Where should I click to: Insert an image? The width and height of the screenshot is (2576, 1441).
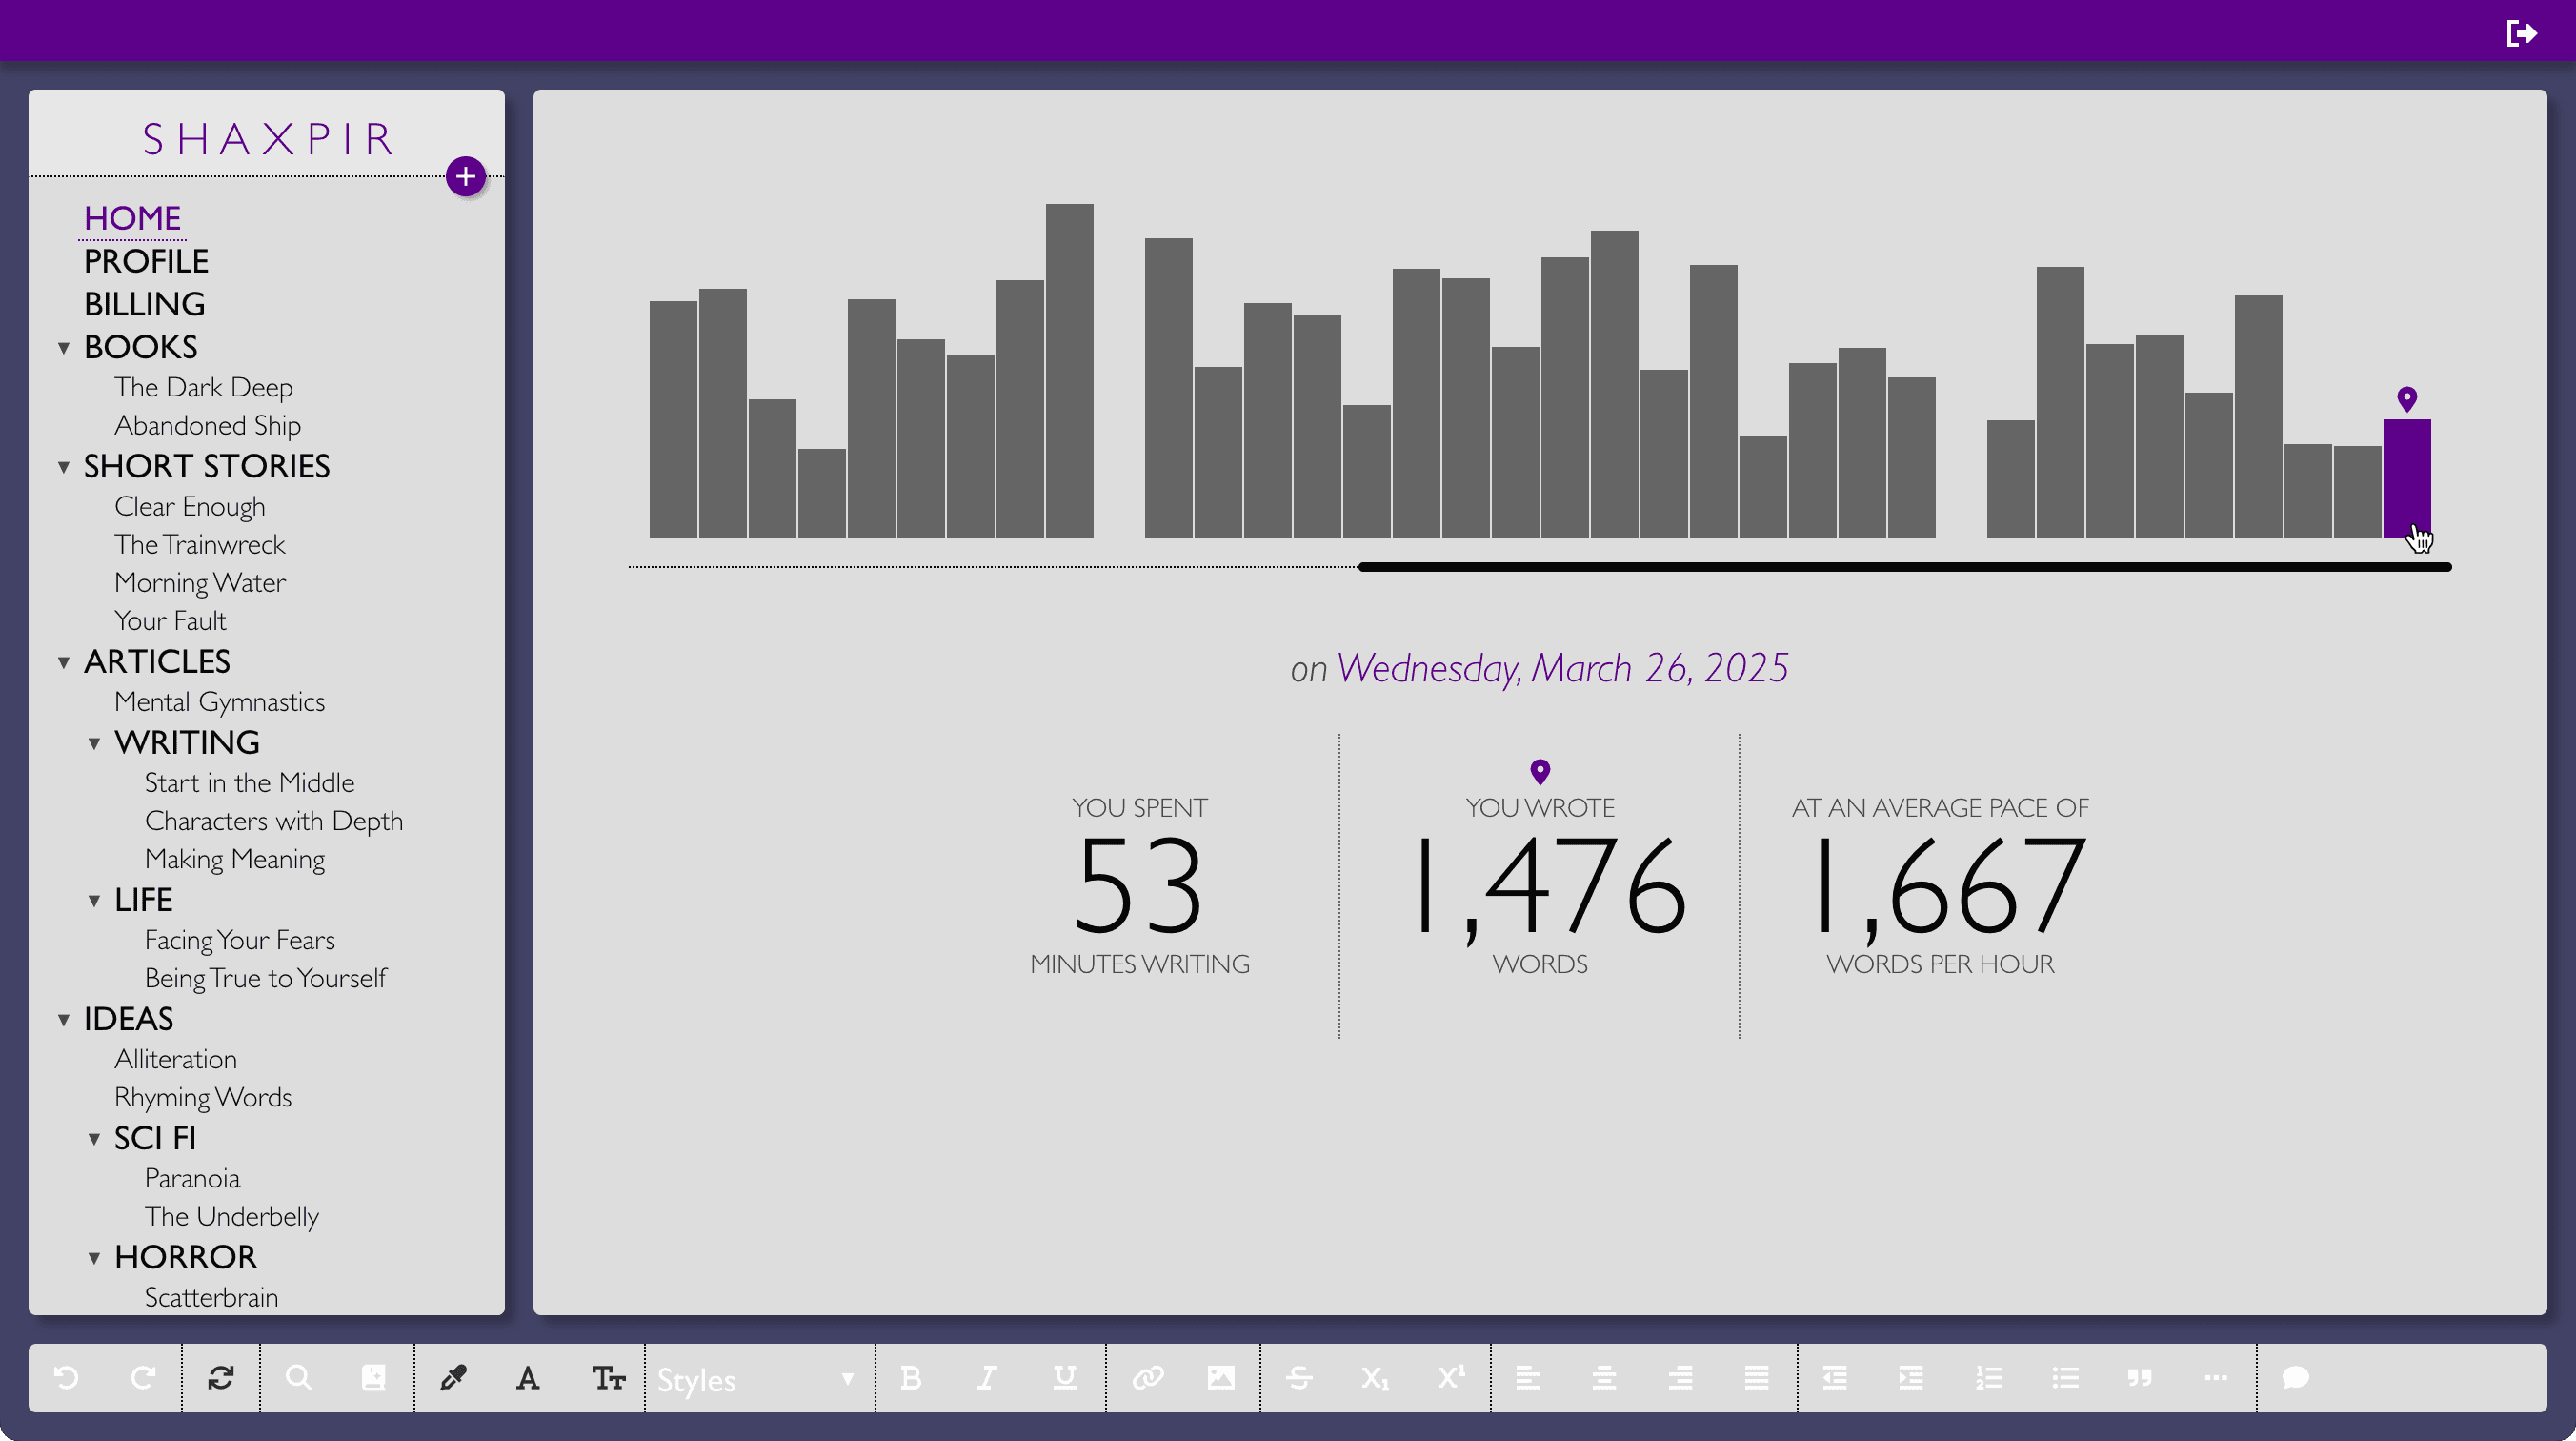(1220, 1378)
